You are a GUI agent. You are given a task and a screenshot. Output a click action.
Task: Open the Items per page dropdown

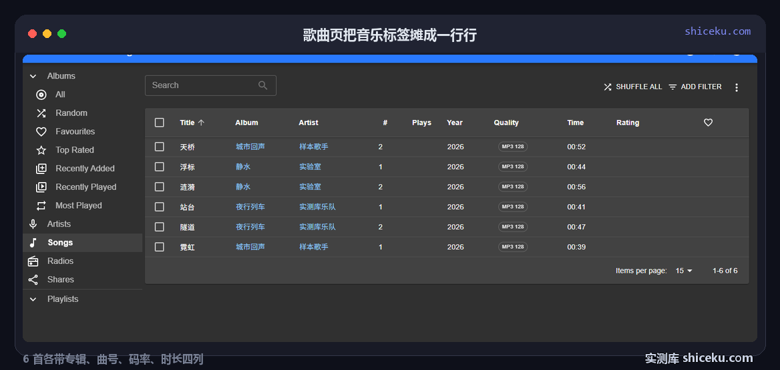(x=684, y=271)
